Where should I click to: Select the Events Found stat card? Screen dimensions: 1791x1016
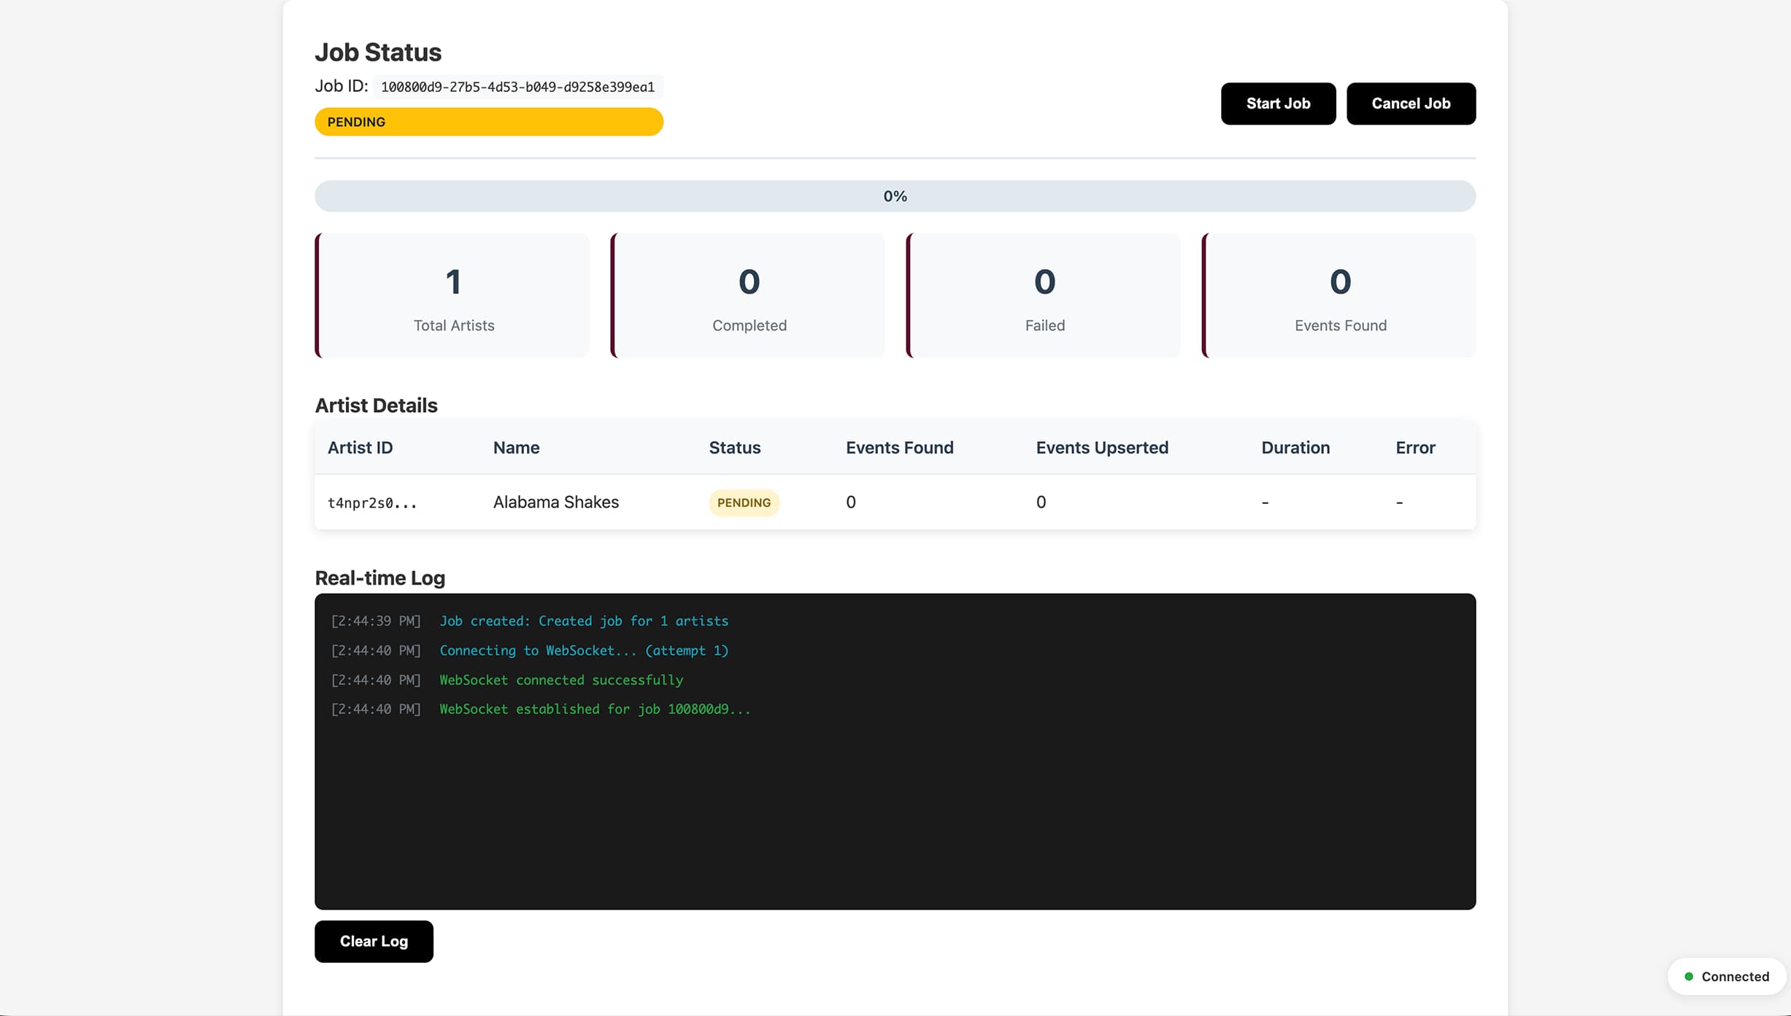tap(1340, 295)
